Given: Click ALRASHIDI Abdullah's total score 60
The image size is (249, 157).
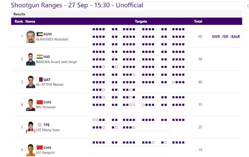Looking at the screenshot, I should [x=200, y=37].
